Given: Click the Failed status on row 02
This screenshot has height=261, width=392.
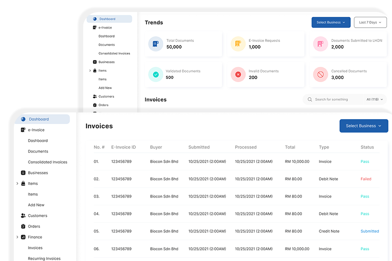Looking at the screenshot, I should point(366,179).
